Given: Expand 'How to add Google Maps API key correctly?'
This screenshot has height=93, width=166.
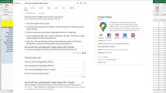Looking at the screenshot, I should 55,70.
